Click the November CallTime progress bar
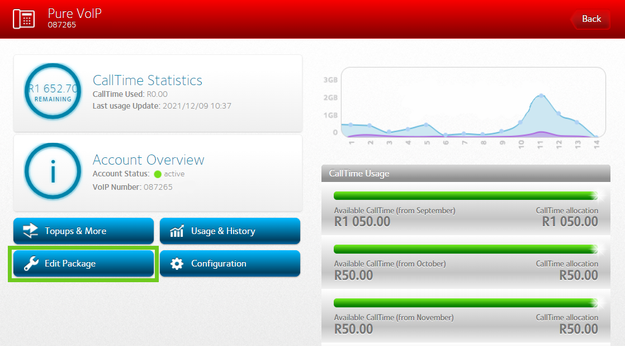This screenshot has width=625, height=346. tap(465, 303)
